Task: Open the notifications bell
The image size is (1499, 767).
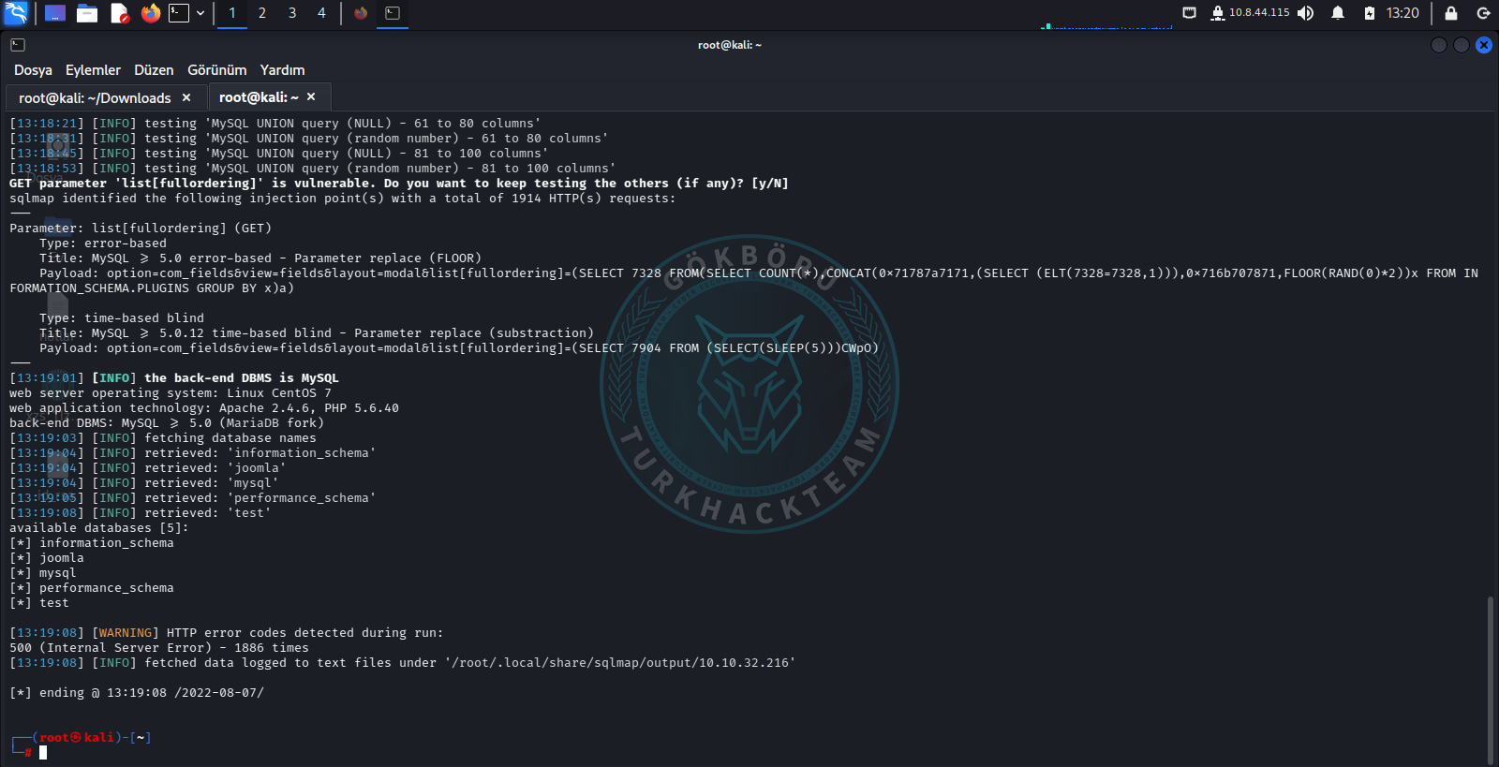Action: 1338,13
